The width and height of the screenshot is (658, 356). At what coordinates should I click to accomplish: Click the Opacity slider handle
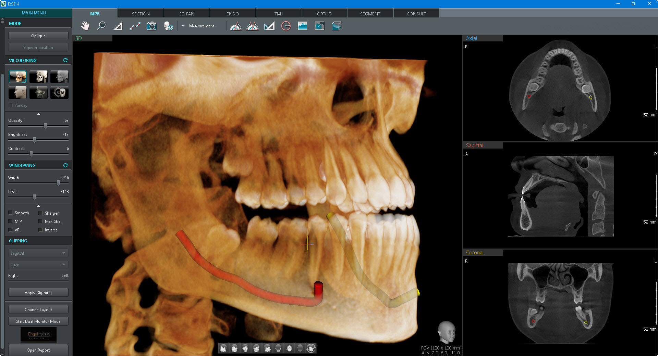coord(45,126)
